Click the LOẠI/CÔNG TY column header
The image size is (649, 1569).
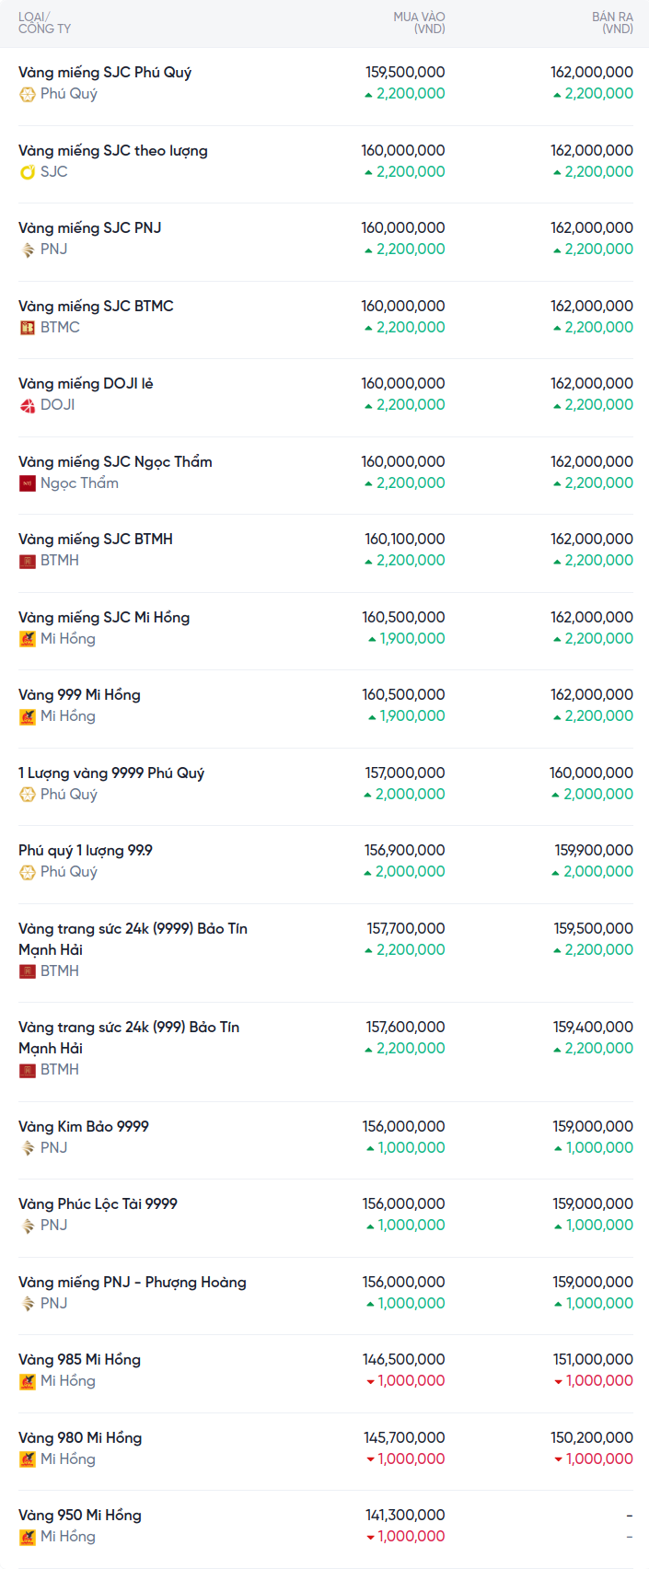[44, 23]
